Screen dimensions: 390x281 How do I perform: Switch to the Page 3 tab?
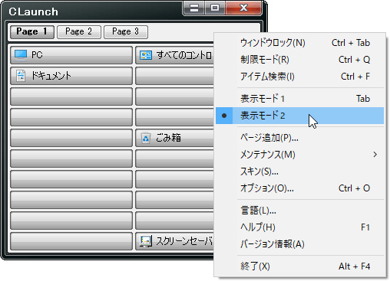click(x=126, y=32)
